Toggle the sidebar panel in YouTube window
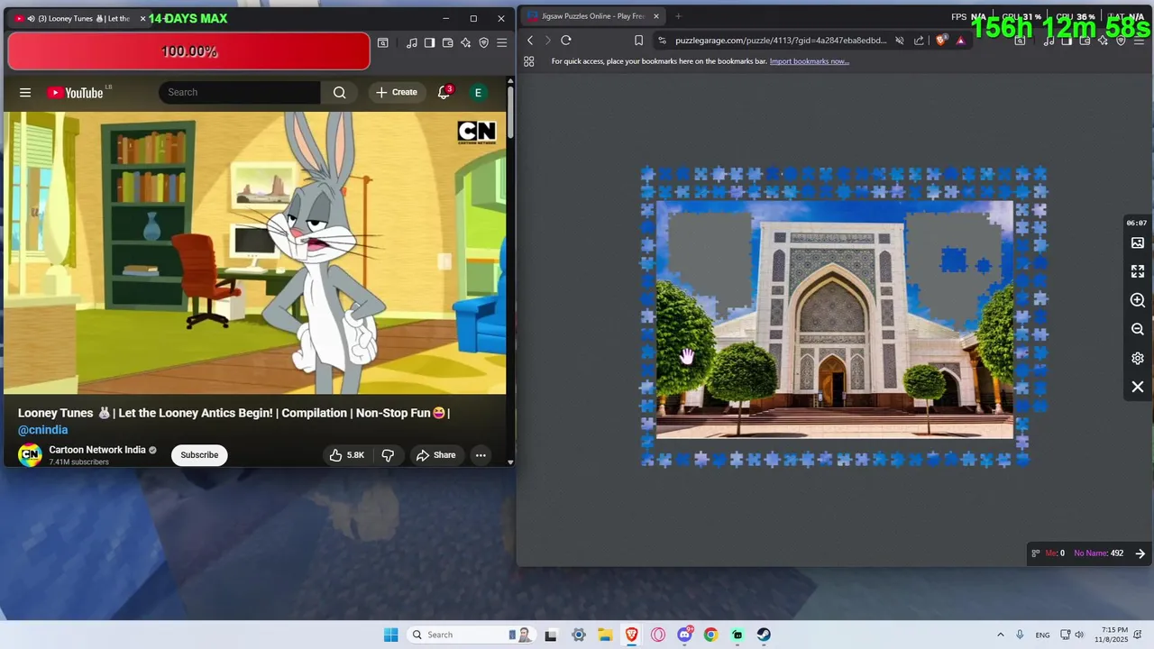 [430, 42]
